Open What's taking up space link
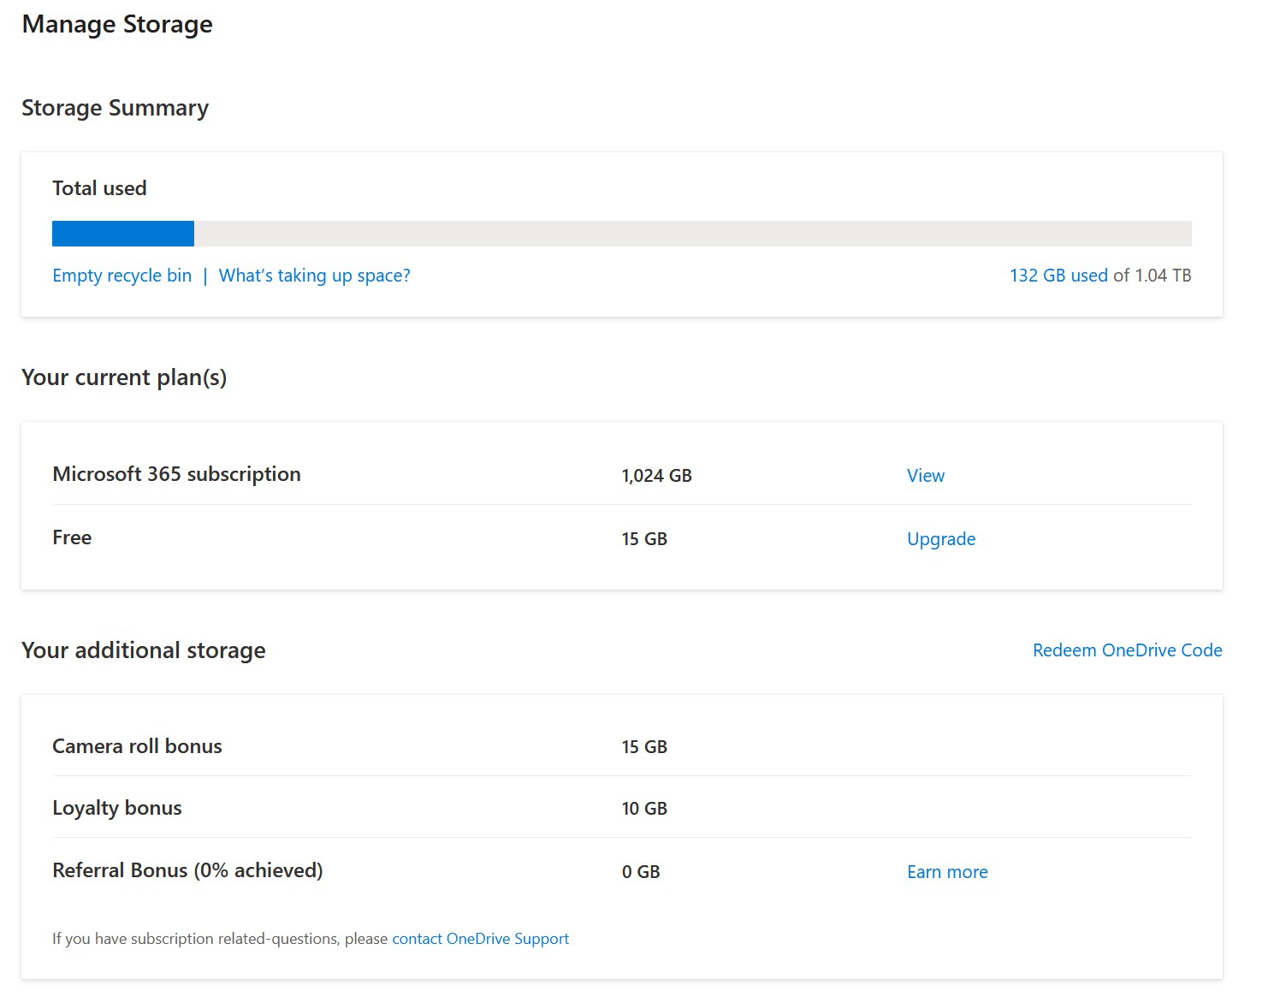Screen dimensions: 1274x997 (314, 276)
